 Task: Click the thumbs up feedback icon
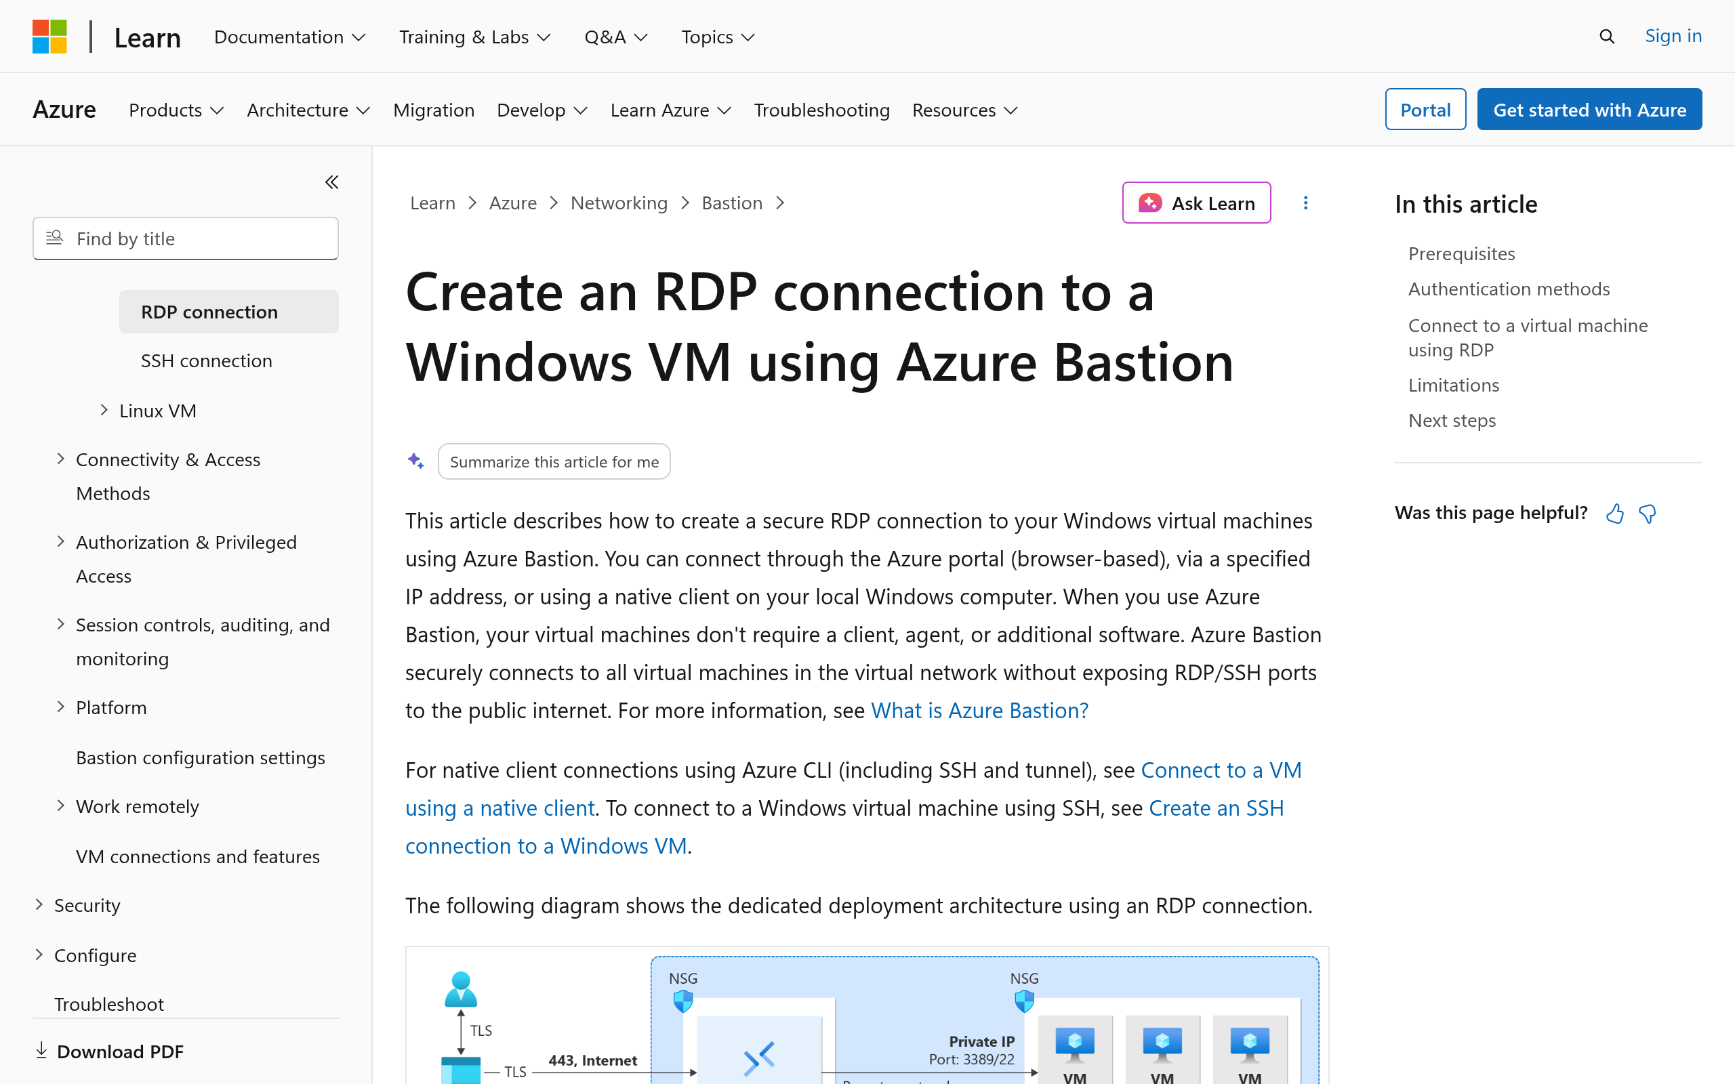tap(1614, 514)
